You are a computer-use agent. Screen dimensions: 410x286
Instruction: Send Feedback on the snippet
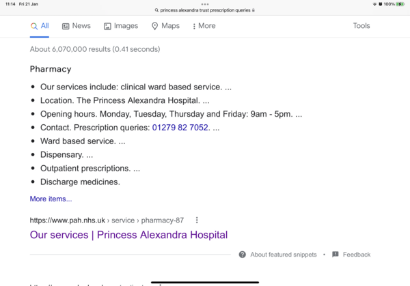point(357,255)
